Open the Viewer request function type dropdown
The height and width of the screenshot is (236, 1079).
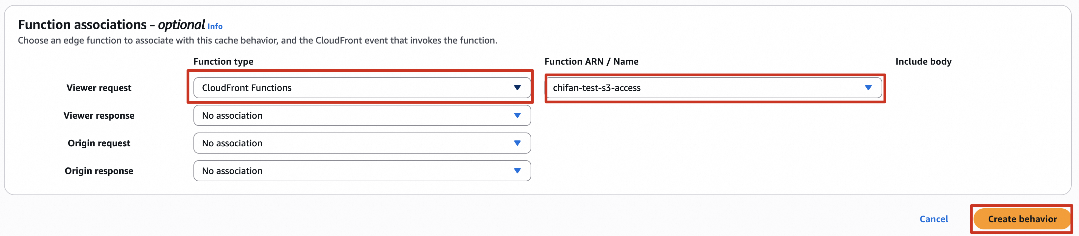[362, 88]
